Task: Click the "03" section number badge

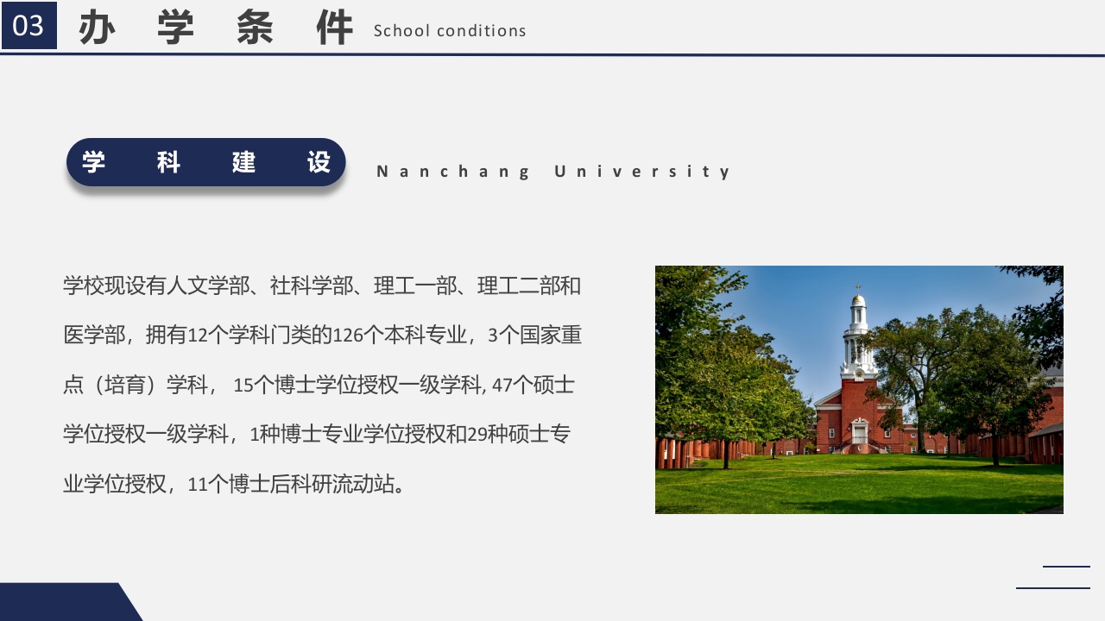Action: [x=28, y=26]
